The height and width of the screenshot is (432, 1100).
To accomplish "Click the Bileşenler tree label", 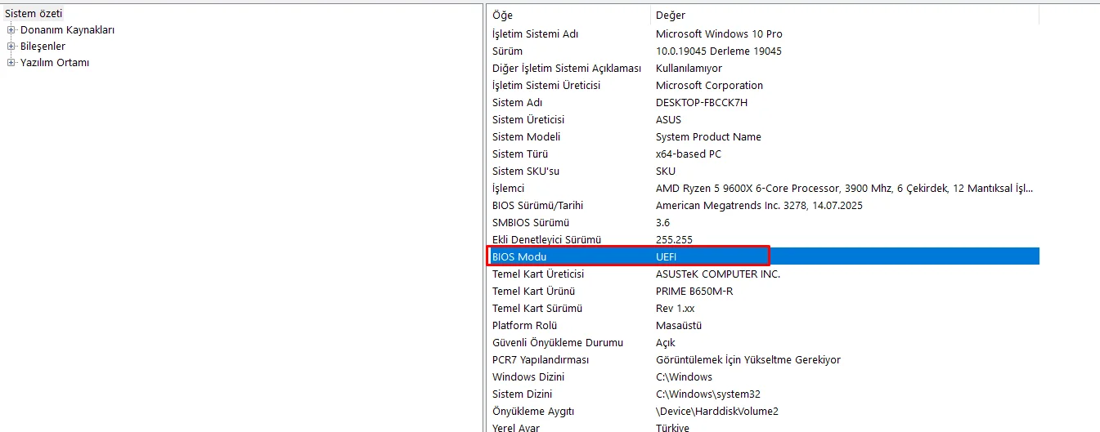I will click(x=43, y=47).
